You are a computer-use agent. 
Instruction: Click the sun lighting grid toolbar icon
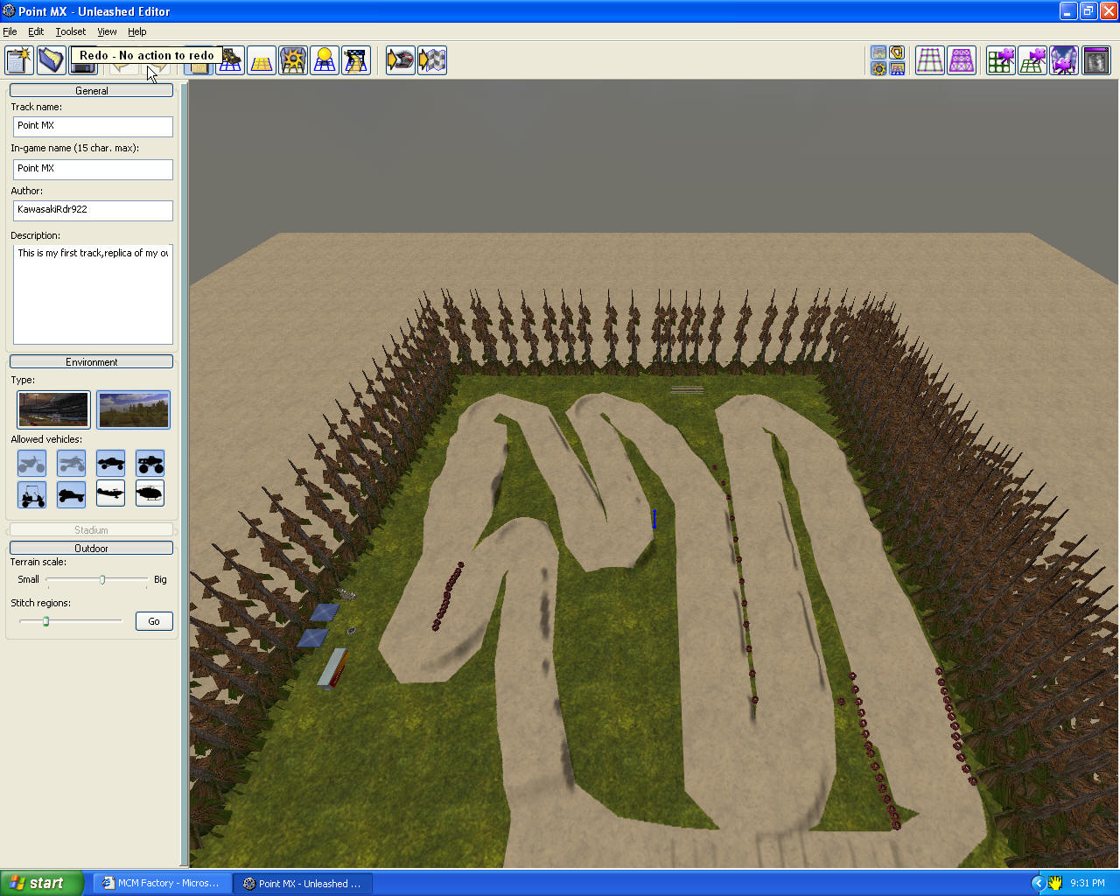(x=293, y=60)
